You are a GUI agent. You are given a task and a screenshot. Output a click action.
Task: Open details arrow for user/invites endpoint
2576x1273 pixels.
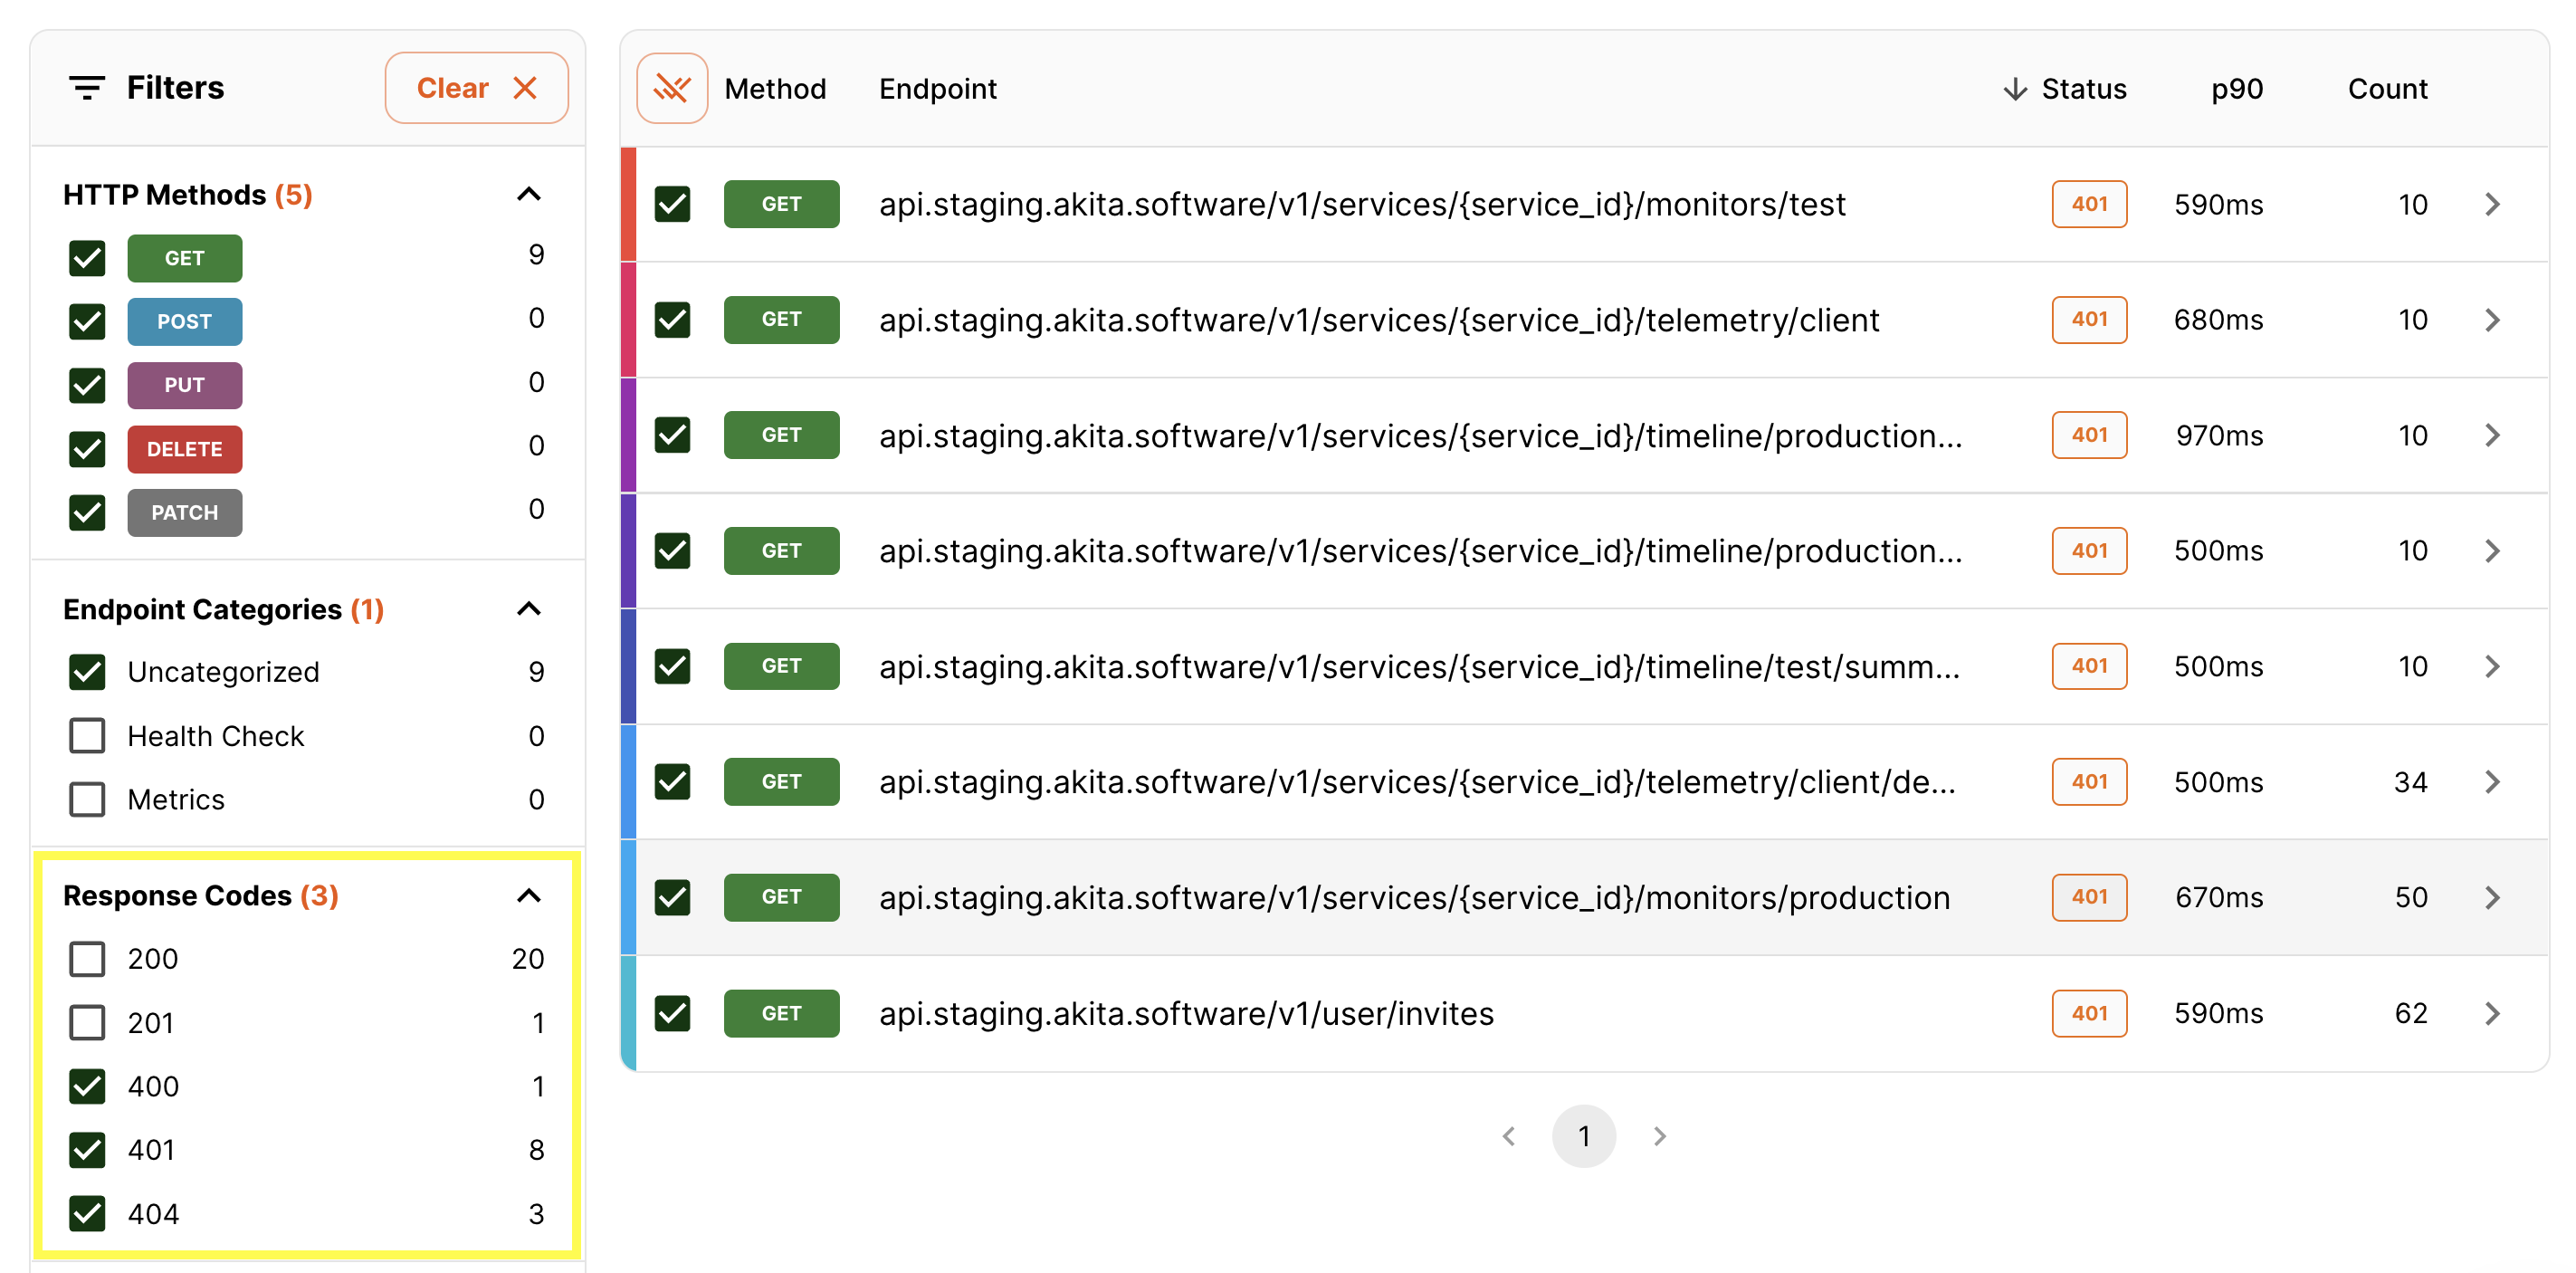click(x=2491, y=1013)
